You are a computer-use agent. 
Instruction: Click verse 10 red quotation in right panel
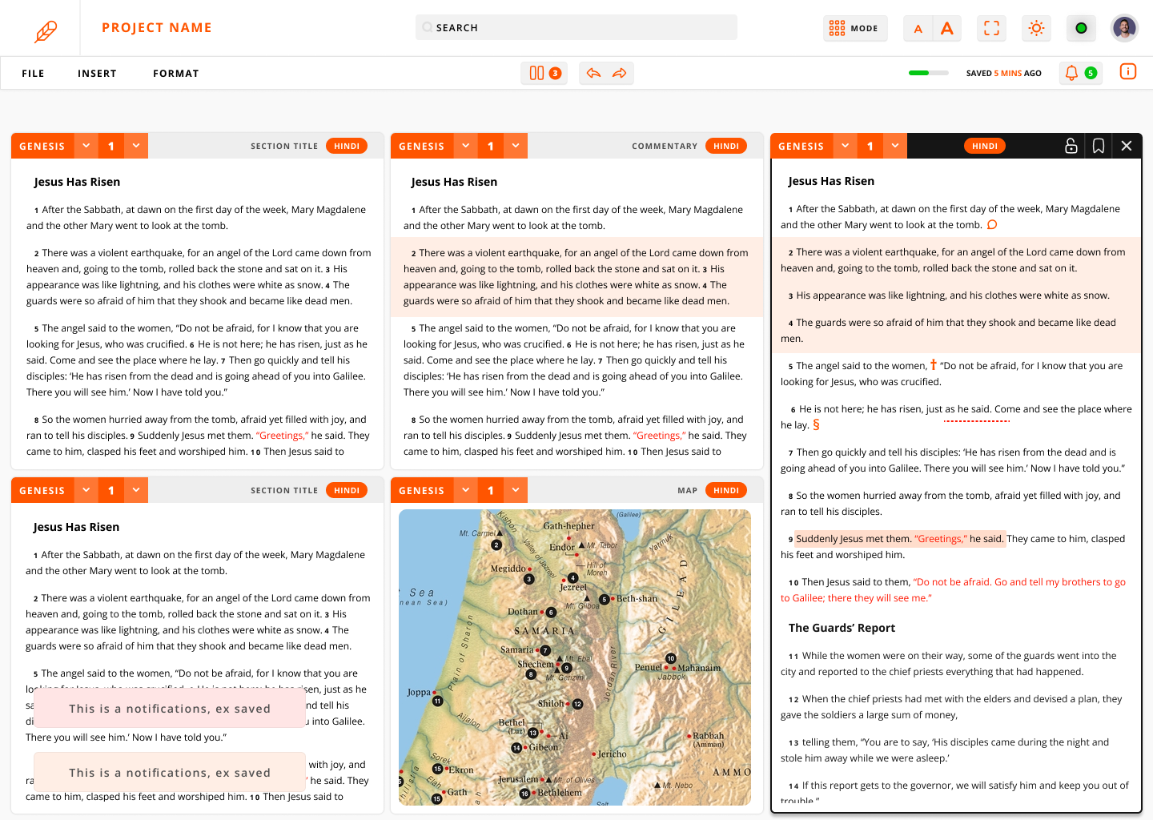[x=953, y=590]
